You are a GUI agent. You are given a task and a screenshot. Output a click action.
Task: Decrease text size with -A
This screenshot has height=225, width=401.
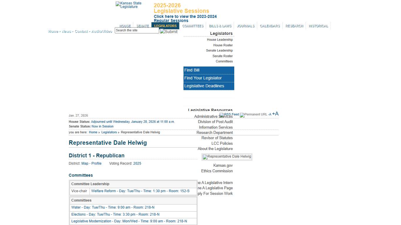coord(269,115)
